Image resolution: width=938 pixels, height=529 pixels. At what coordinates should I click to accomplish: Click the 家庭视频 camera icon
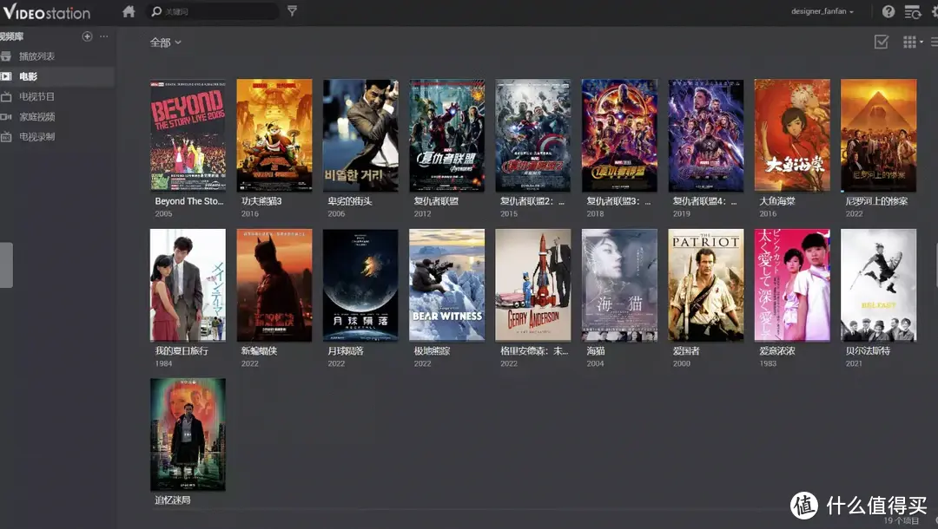coord(6,116)
